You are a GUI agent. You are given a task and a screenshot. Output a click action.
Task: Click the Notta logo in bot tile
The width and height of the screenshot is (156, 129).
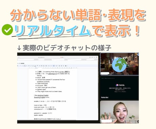(x=120, y=85)
